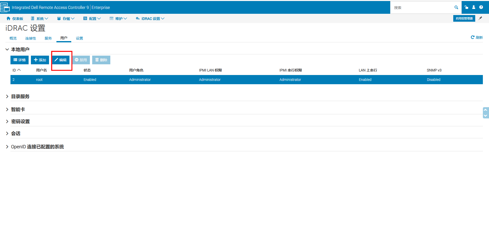489x234 pixels.
Task: Click the refresh 刷新 link
Action: [x=477, y=38]
